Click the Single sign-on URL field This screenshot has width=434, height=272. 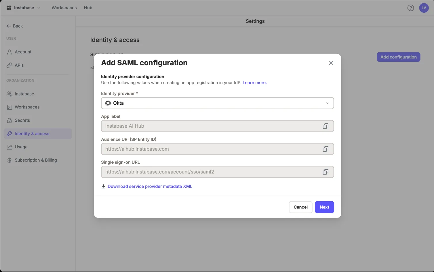click(x=218, y=172)
